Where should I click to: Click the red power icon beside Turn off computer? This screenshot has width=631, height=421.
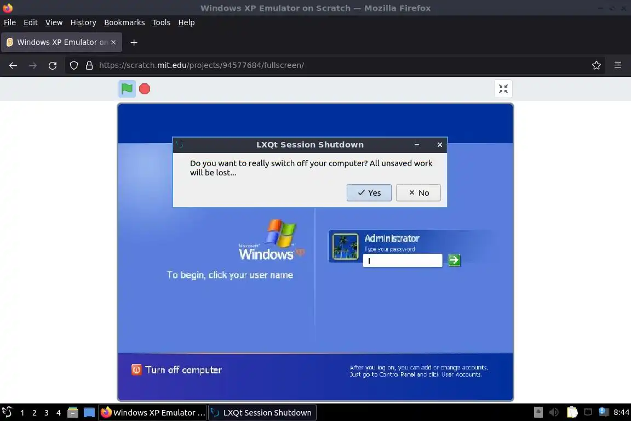click(136, 369)
